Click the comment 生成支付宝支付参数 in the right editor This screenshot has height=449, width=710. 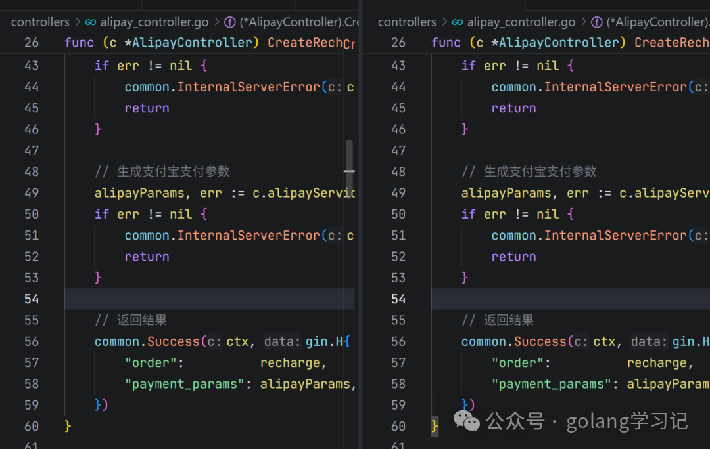pos(540,172)
